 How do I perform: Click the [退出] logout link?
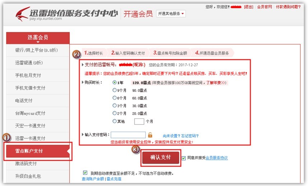248,7
